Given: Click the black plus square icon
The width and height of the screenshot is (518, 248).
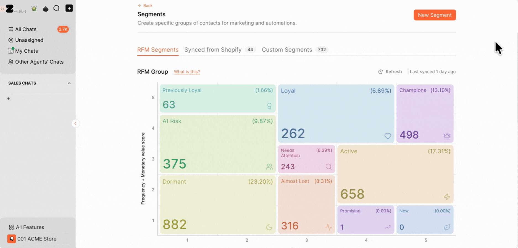Looking at the screenshot, I should [69, 8].
